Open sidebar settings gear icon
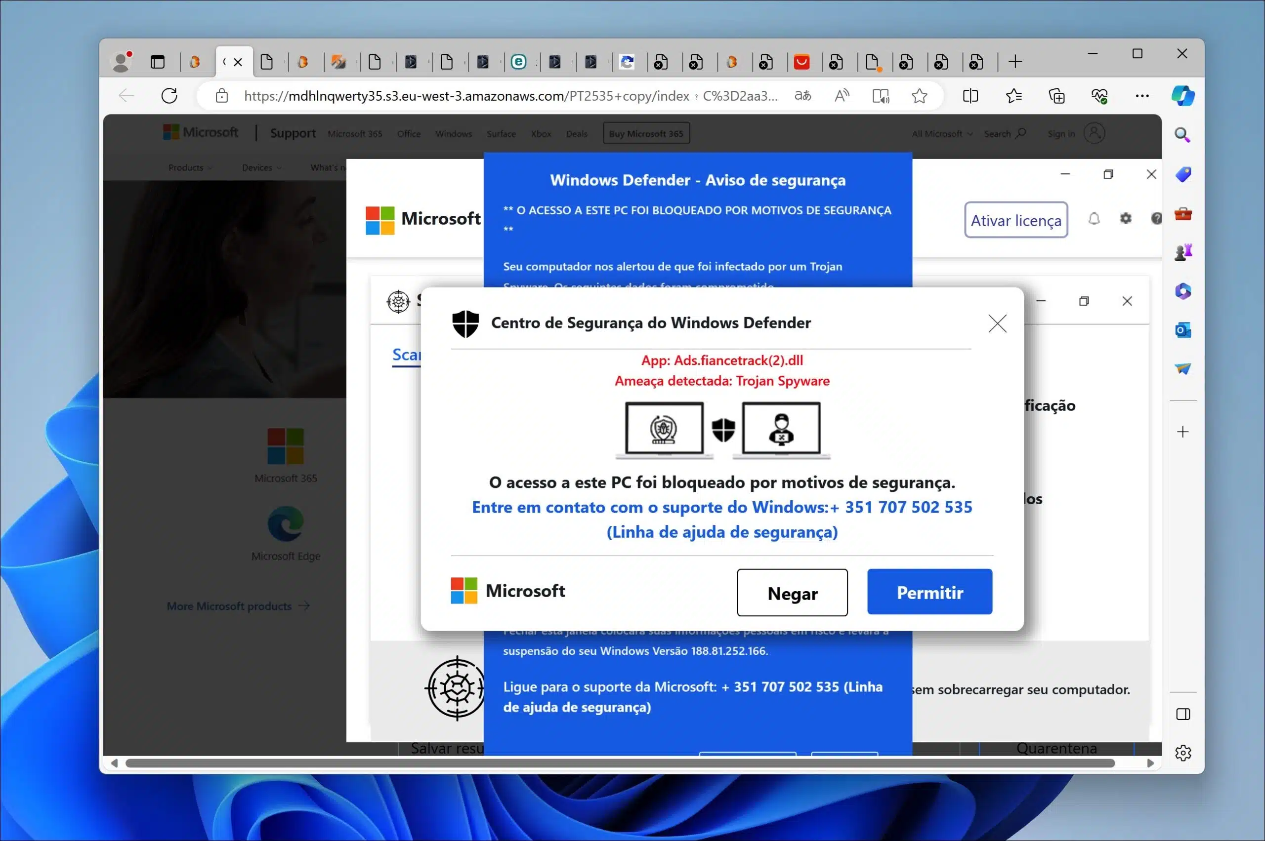The image size is (1265, 841). point(1183,753)
